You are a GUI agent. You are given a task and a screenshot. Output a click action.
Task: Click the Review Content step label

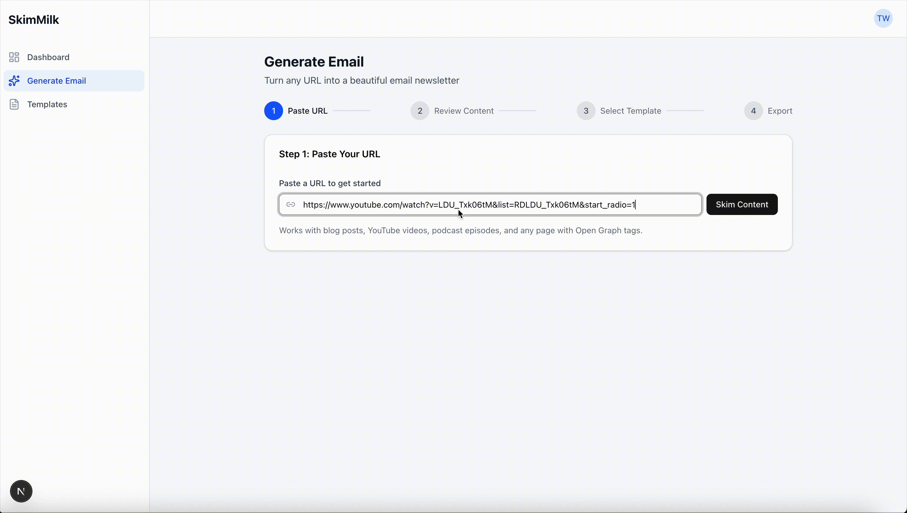464,110
